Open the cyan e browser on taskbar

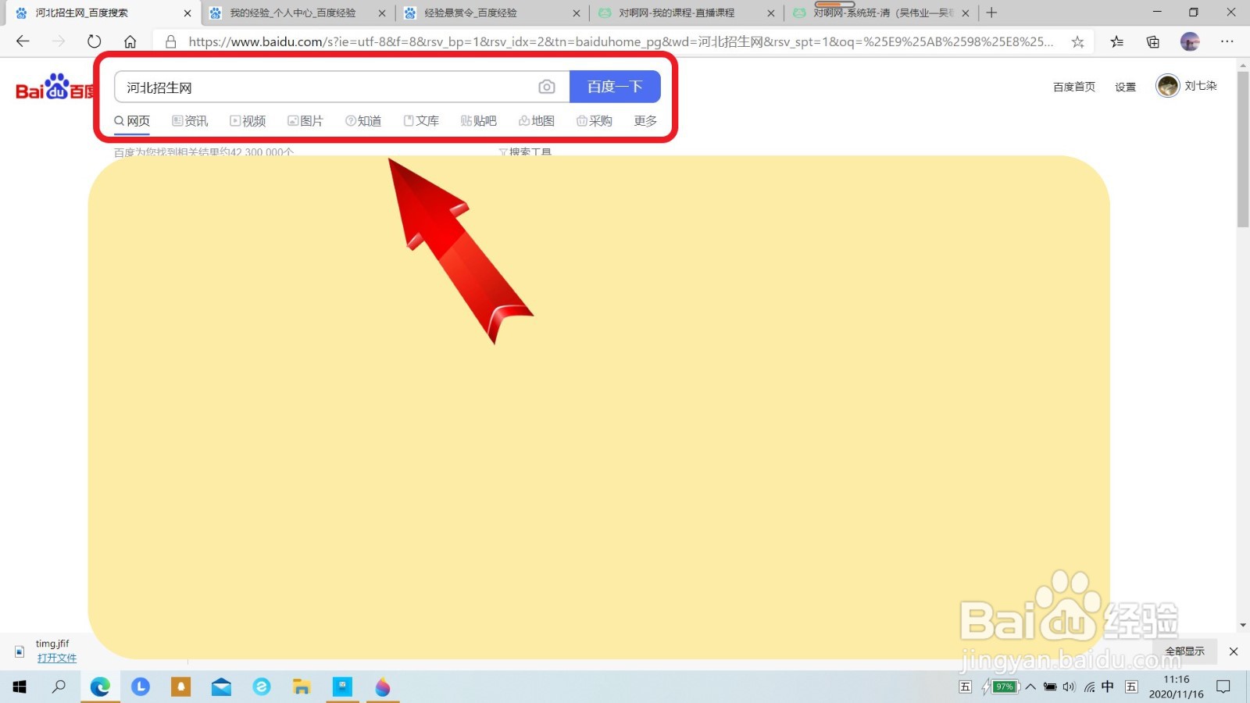(262, 687)
